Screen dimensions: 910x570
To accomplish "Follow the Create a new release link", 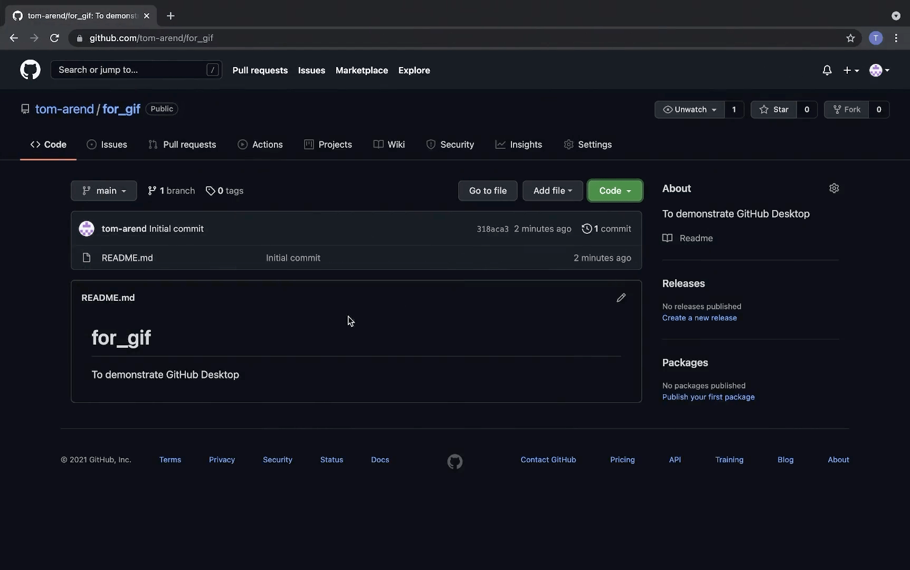I will (x=699, y=318).
